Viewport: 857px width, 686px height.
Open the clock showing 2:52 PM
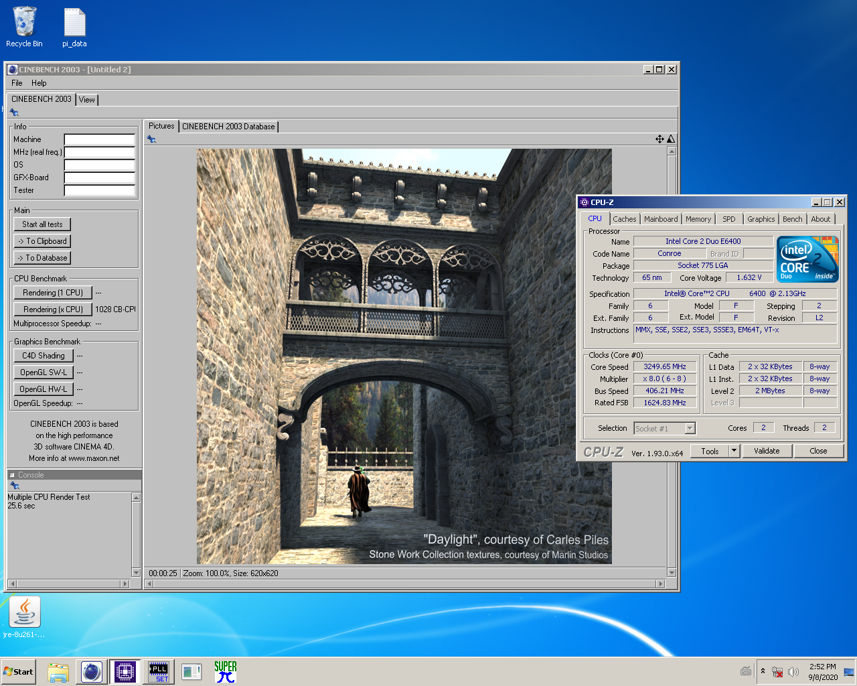click(x=823, y=671)
